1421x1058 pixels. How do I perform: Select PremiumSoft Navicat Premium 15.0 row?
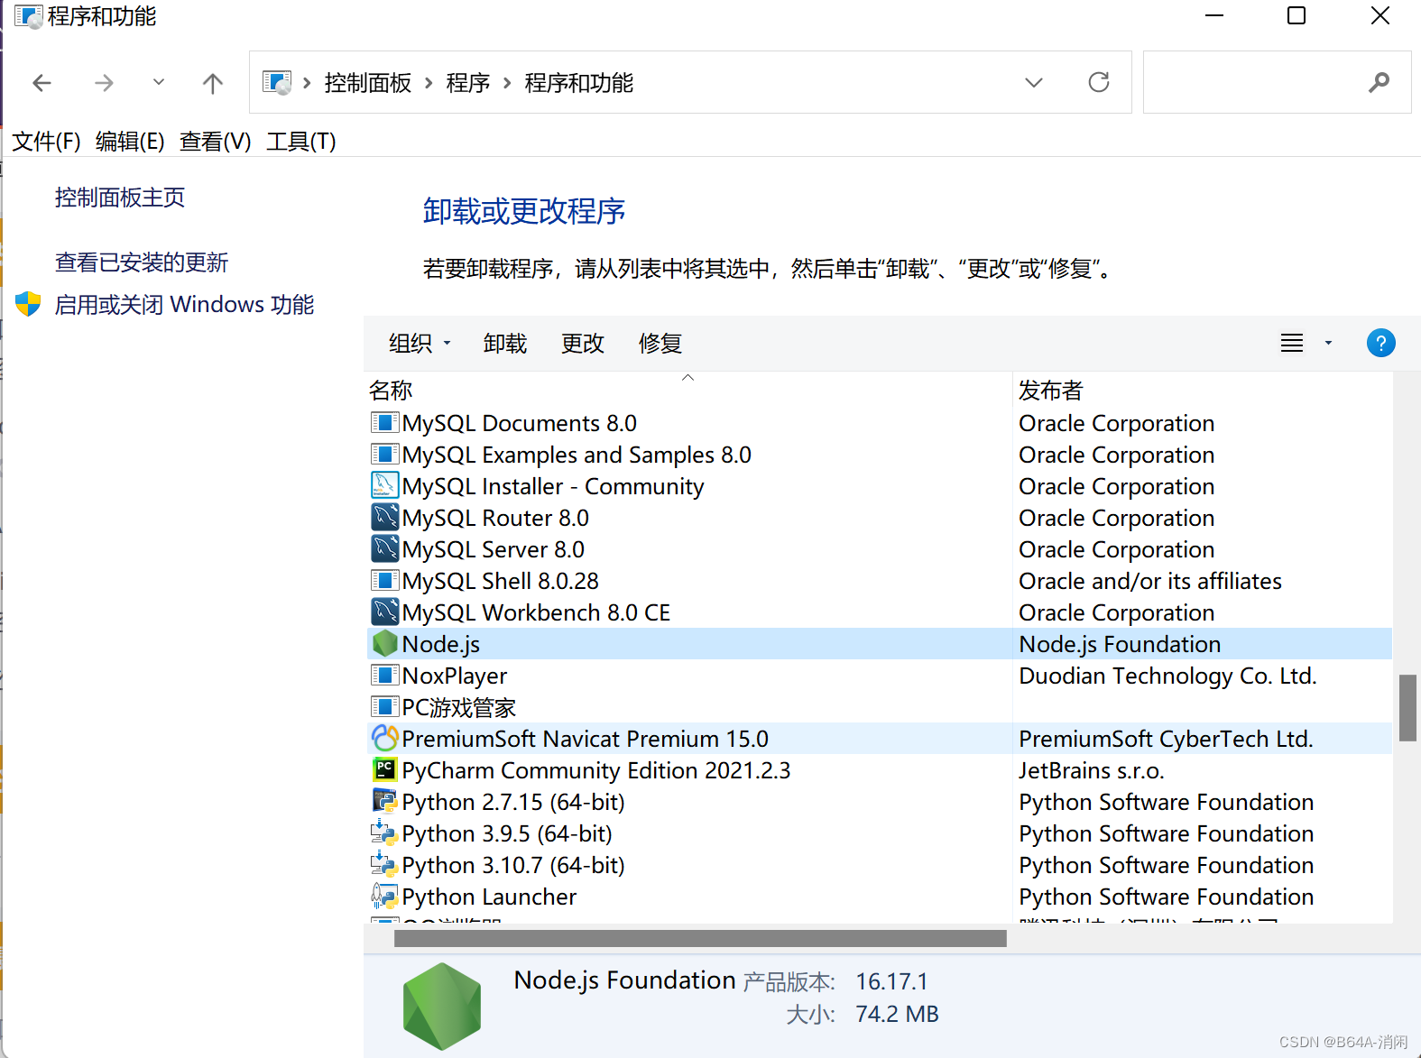click(x=880, y=739)
